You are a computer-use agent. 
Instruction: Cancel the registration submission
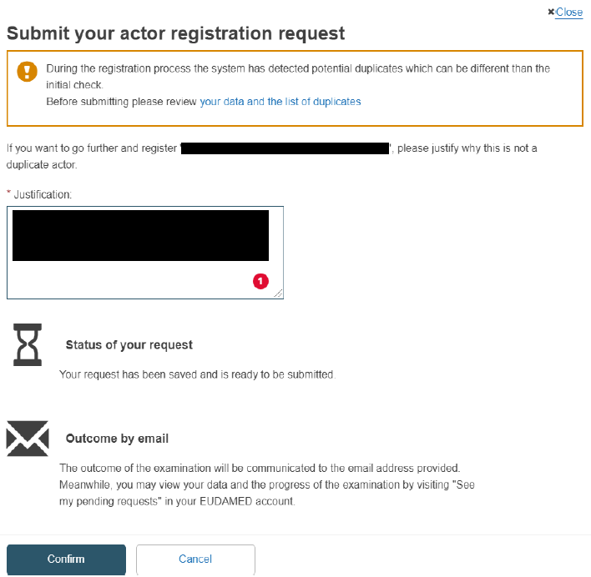(x=195, y=559)
